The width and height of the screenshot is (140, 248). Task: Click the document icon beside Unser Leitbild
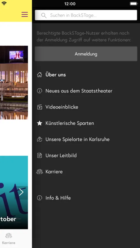tap(39, 155)
